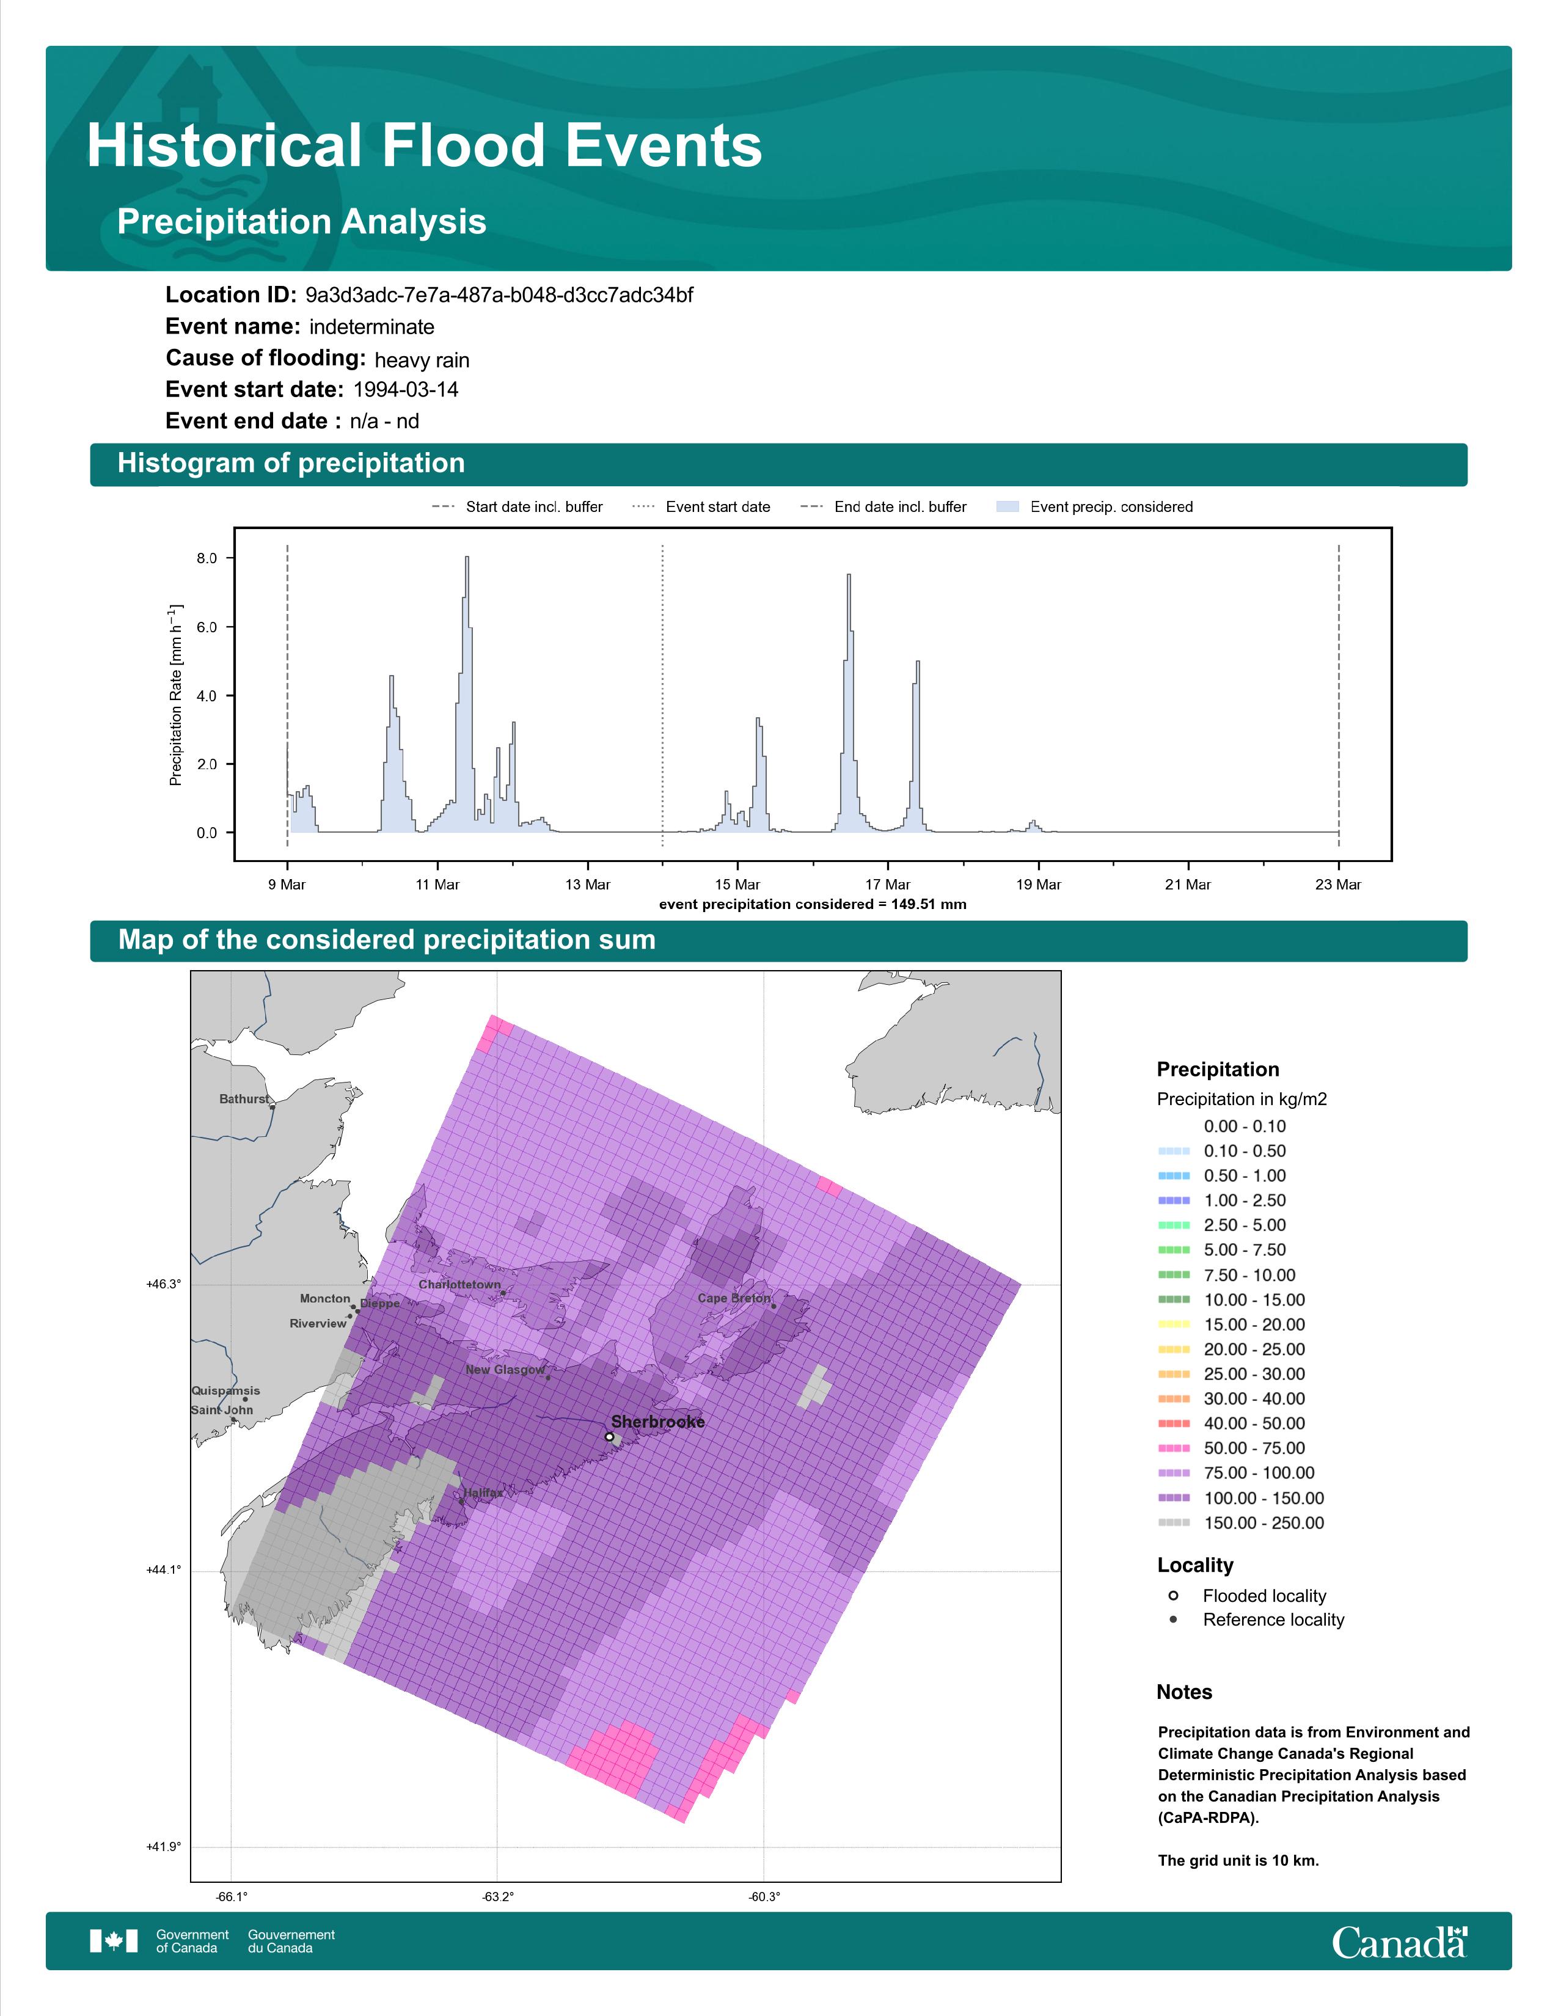Click the Charlottetown reference locality dot

503,1293
